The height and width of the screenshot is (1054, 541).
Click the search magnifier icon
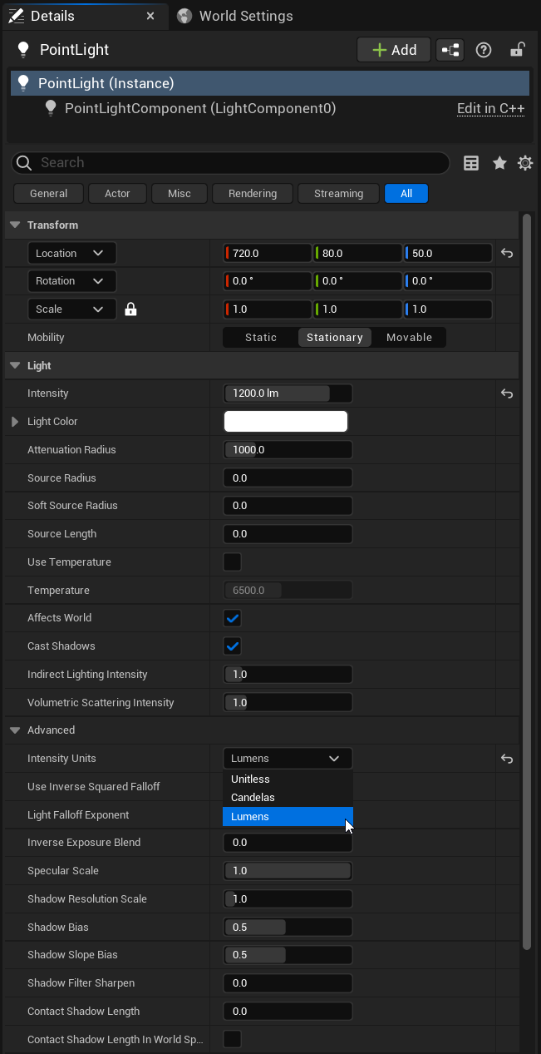point(24,163)
